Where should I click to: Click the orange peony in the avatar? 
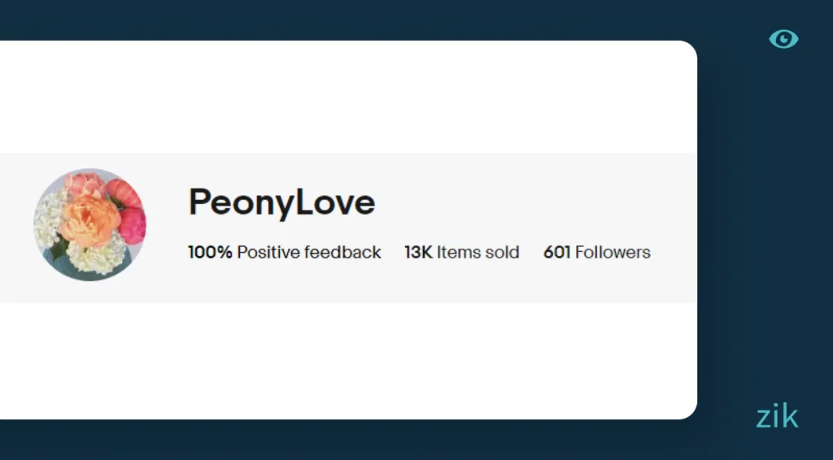88,219
